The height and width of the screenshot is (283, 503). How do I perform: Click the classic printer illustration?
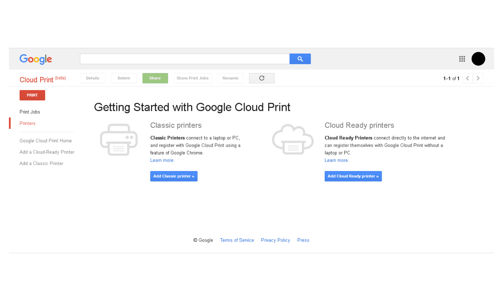[119, 140]
